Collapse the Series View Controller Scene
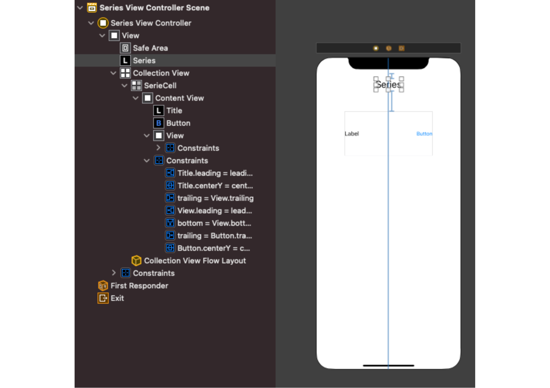The image size is (550, 388). (x=80, y=8)
